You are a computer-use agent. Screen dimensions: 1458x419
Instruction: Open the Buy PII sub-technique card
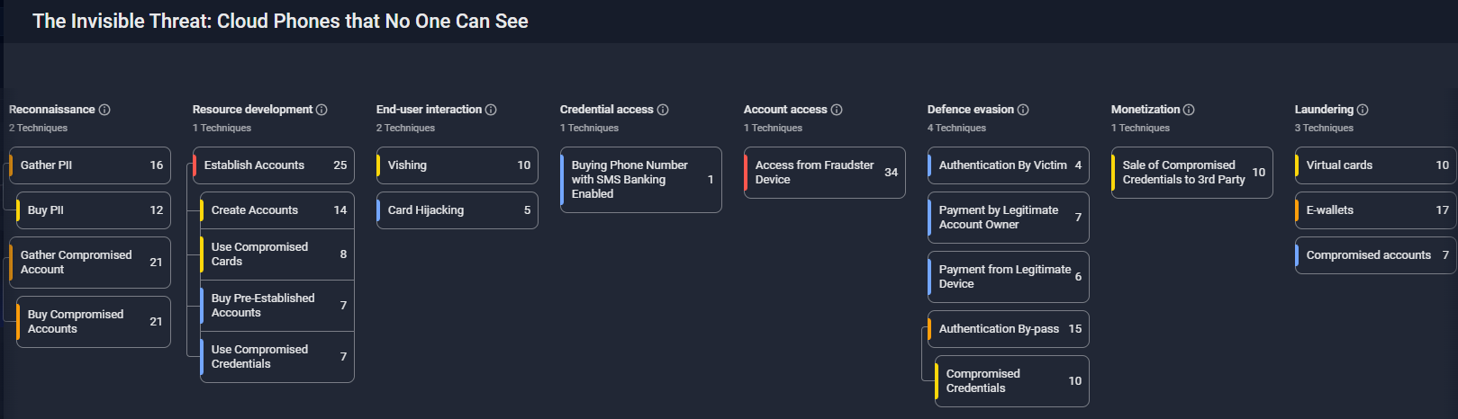coord(94,210)
